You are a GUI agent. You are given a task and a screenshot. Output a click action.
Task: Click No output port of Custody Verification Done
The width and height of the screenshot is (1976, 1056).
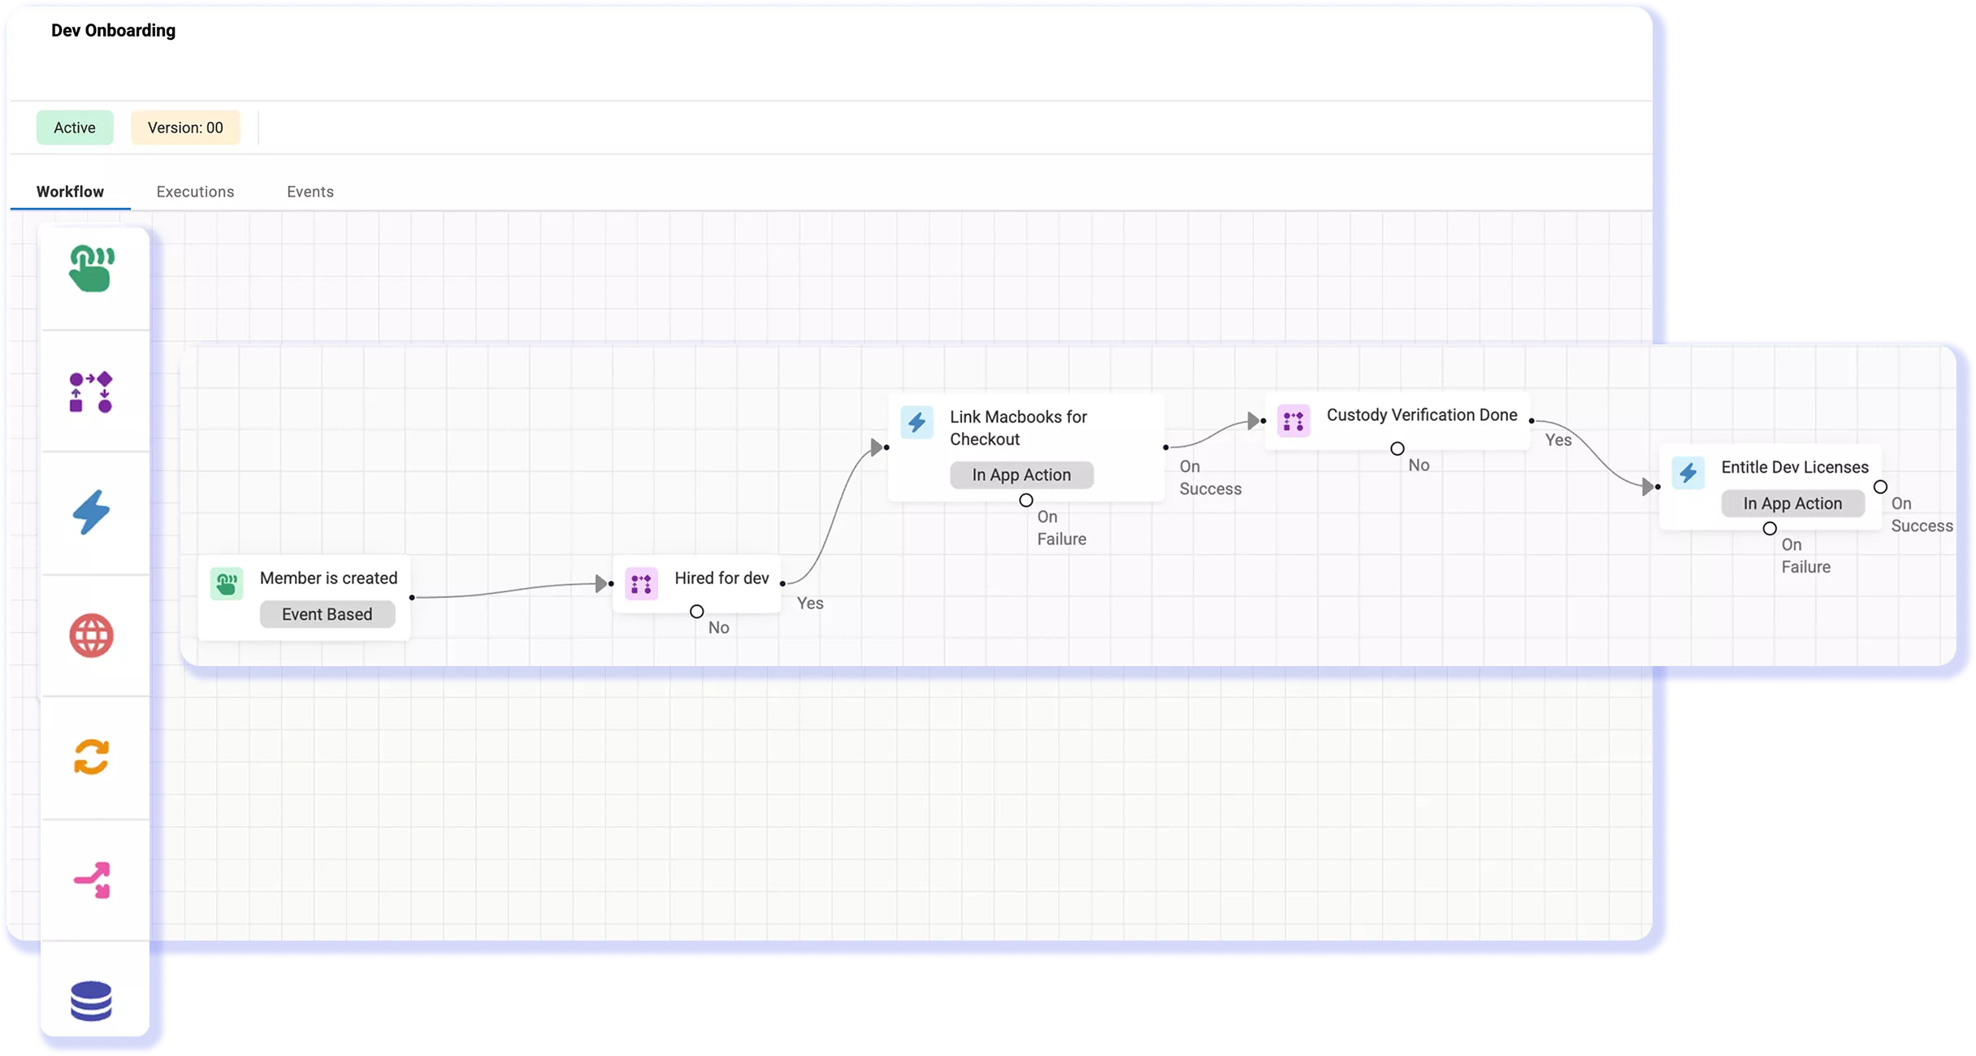click(x=1397, y=448)
